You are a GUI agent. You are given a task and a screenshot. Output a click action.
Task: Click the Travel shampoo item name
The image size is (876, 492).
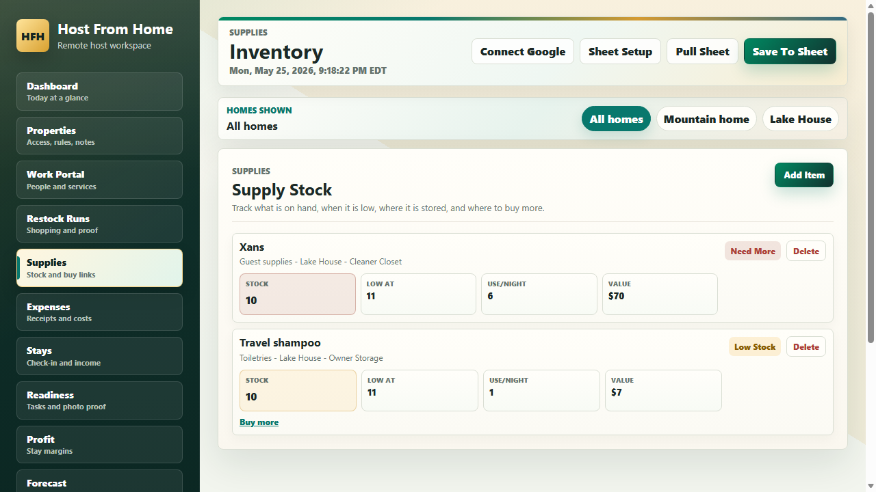tap(280, 343)
